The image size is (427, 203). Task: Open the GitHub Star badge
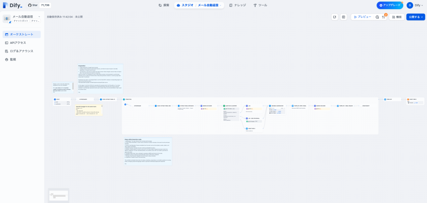pyautogui.click(x=39, y=5)
